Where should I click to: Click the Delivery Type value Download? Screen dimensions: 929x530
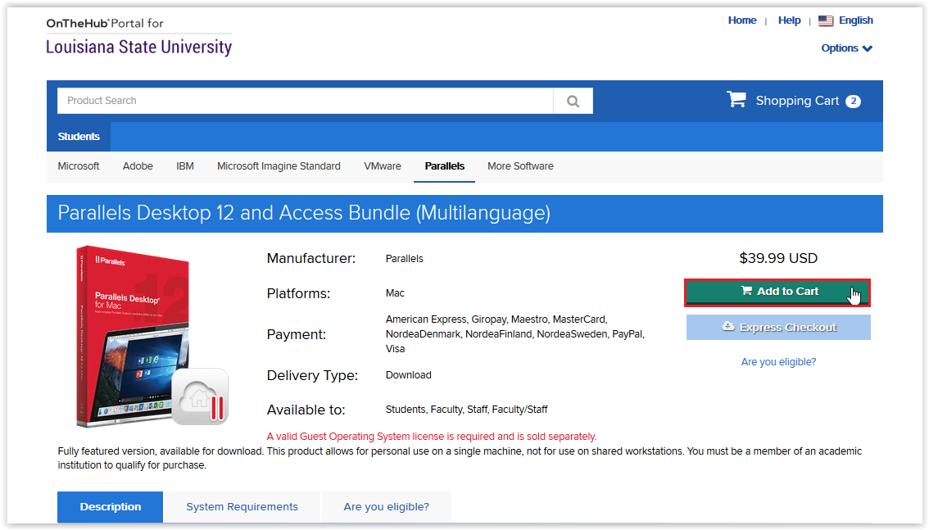point(408,375)
